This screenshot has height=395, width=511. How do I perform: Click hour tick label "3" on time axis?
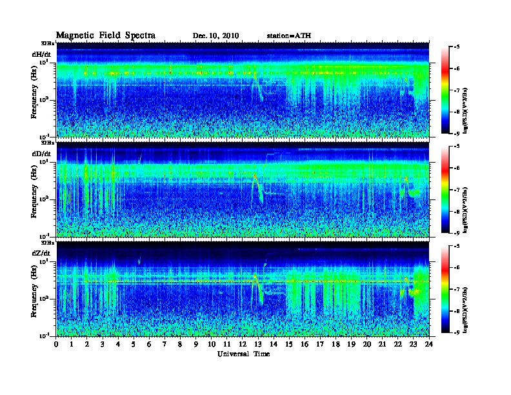[x=103, y=344]
